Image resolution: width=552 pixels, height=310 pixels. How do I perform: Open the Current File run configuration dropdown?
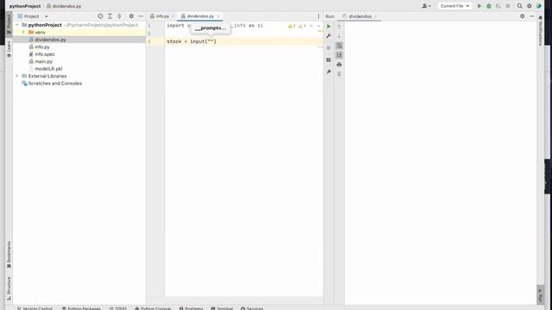[455, 6]
